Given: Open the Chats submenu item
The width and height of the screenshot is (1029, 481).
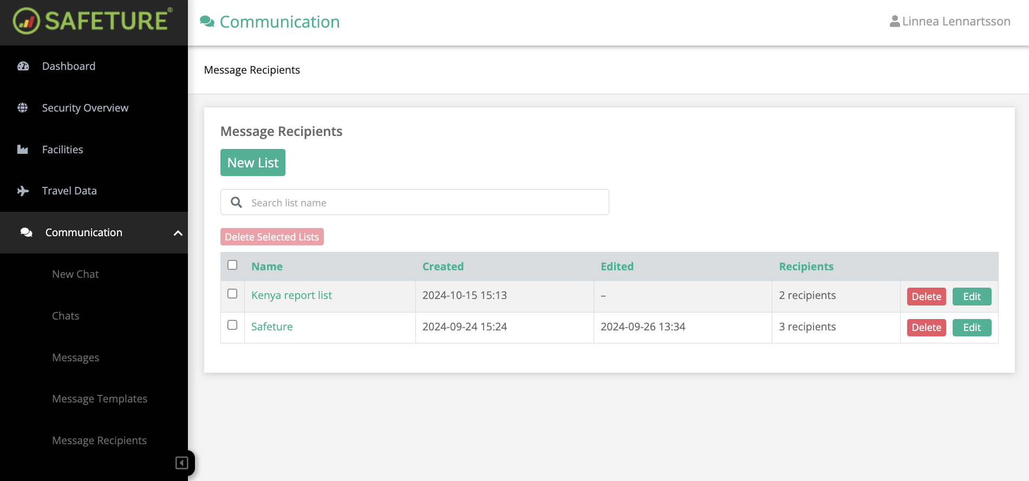Looking at the screenshot, I should [x=66, y=316].
